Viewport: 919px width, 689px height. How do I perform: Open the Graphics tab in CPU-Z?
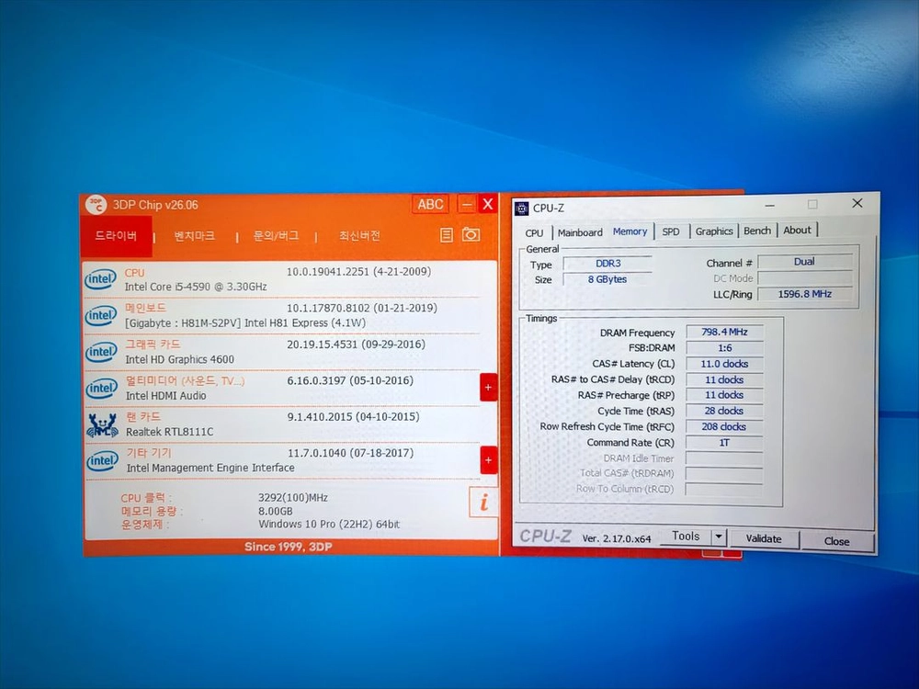click(714, 231)
